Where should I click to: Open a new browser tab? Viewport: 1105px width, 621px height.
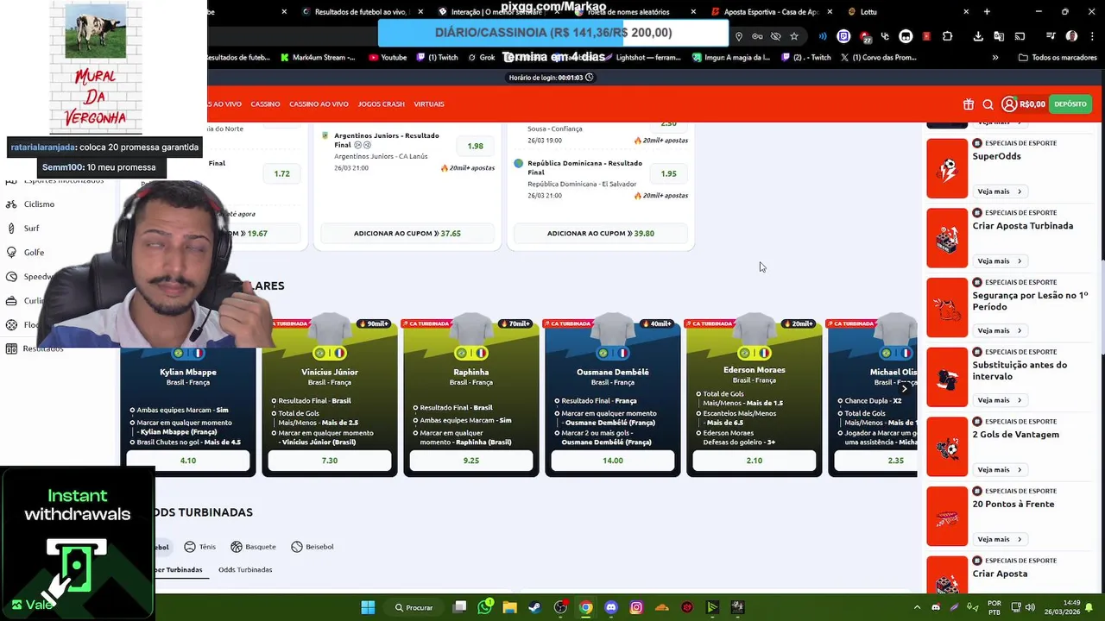987,12
